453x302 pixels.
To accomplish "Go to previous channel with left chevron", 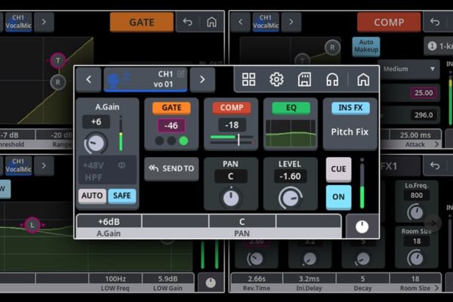I will click(88, 79).
